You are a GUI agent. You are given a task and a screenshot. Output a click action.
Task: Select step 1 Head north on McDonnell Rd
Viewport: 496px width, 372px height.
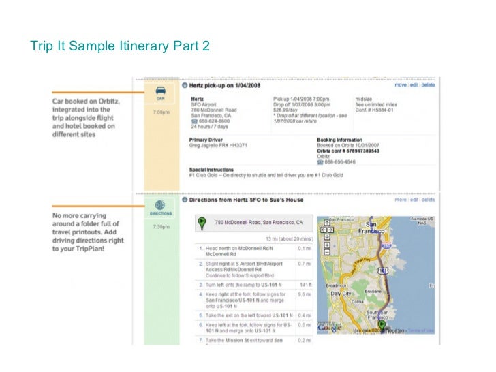[254, 251]
